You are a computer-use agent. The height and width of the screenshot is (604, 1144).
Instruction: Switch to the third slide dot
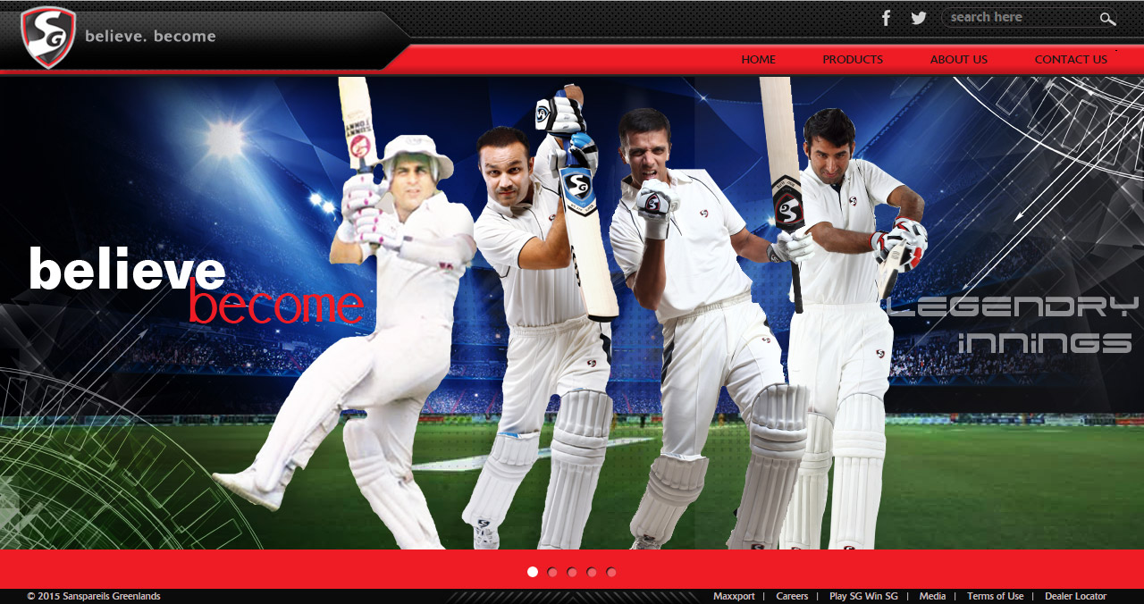pos(572,572)
